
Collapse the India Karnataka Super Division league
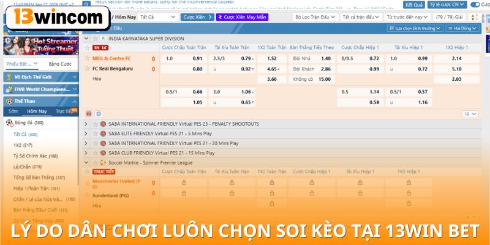pyautogui.click(x=86, y=39)
